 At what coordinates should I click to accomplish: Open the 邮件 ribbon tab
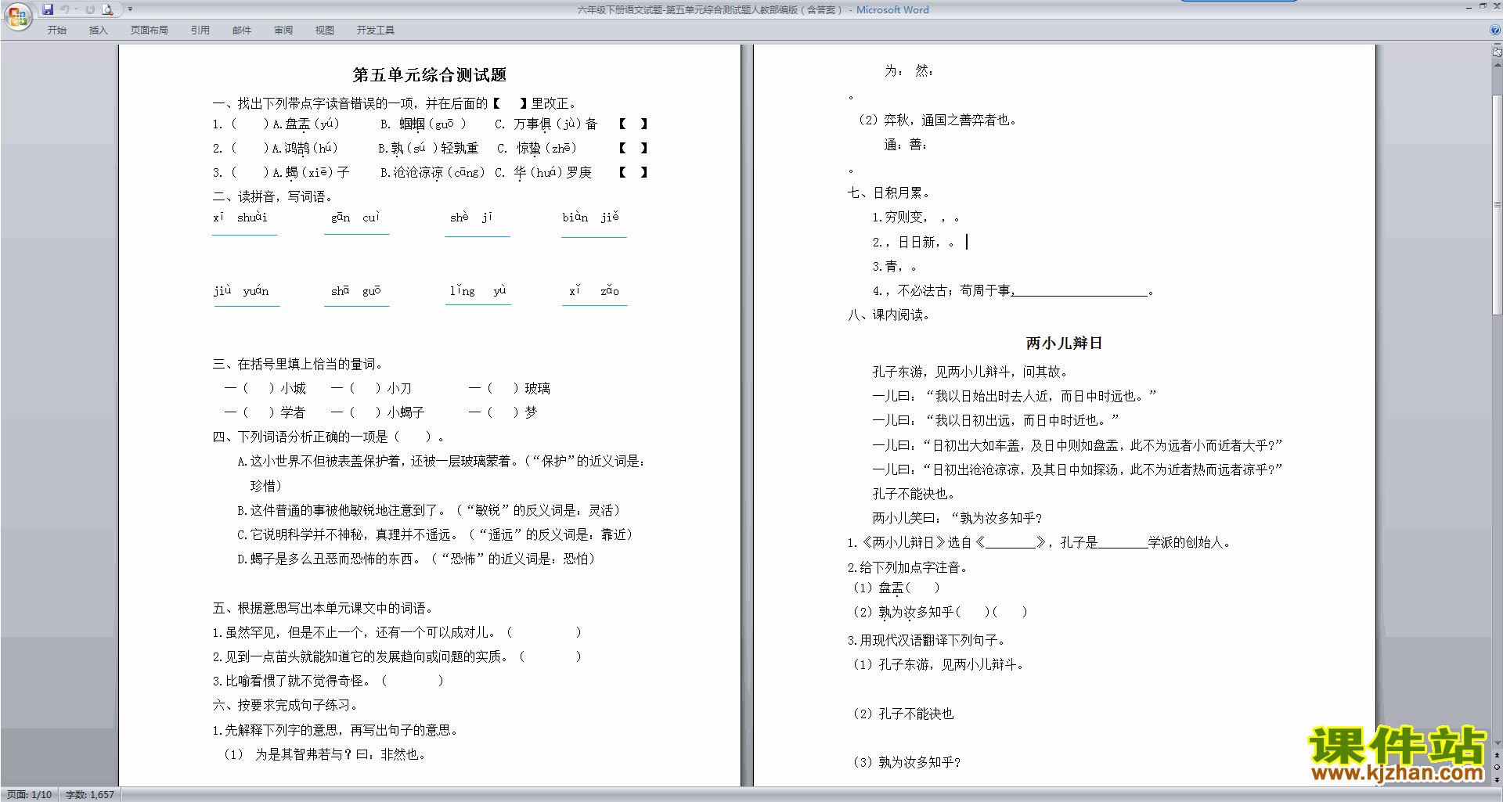tap(241, 30)
